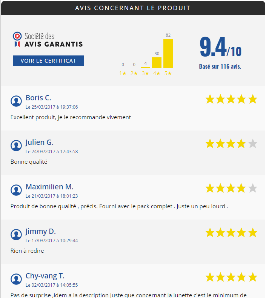Viewport: 266px width, 298px height.
Task: Click the 5-star yellow bar labeled 82
Action: pyautogui.click(x=168, y=54)
